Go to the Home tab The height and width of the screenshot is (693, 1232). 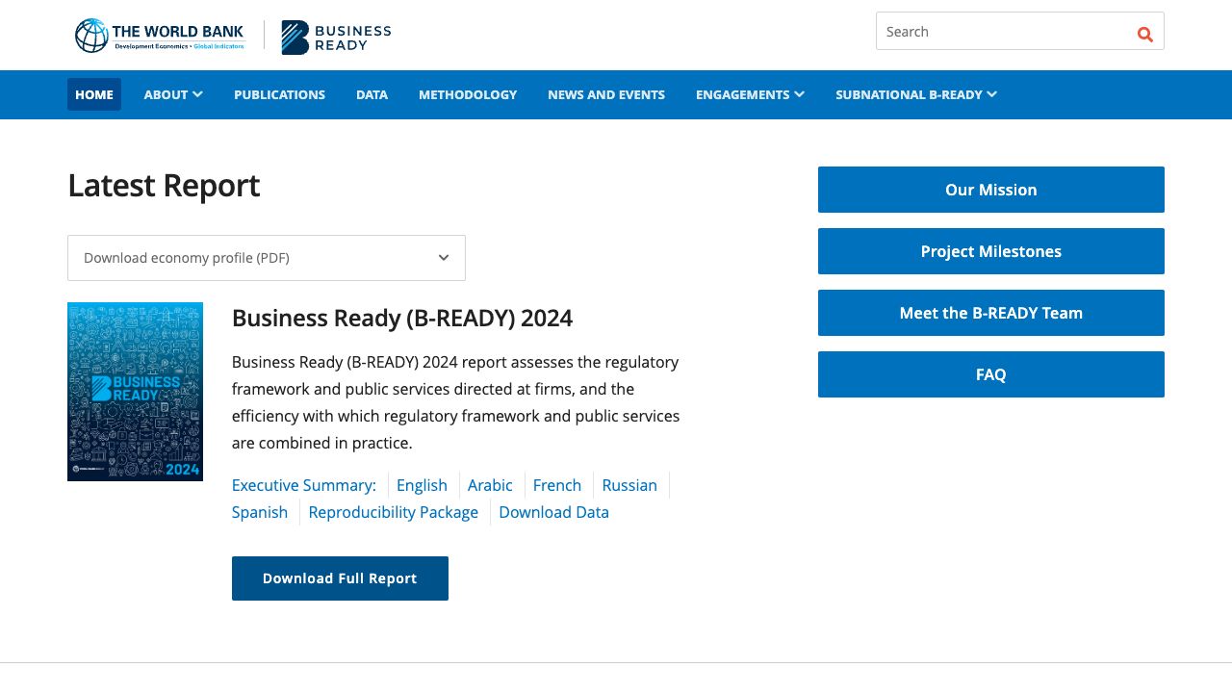point(94,94)
